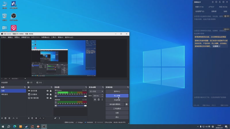Move scene down with the down arrow
Viewport: 230px width, 129px height.
[17, 118]
